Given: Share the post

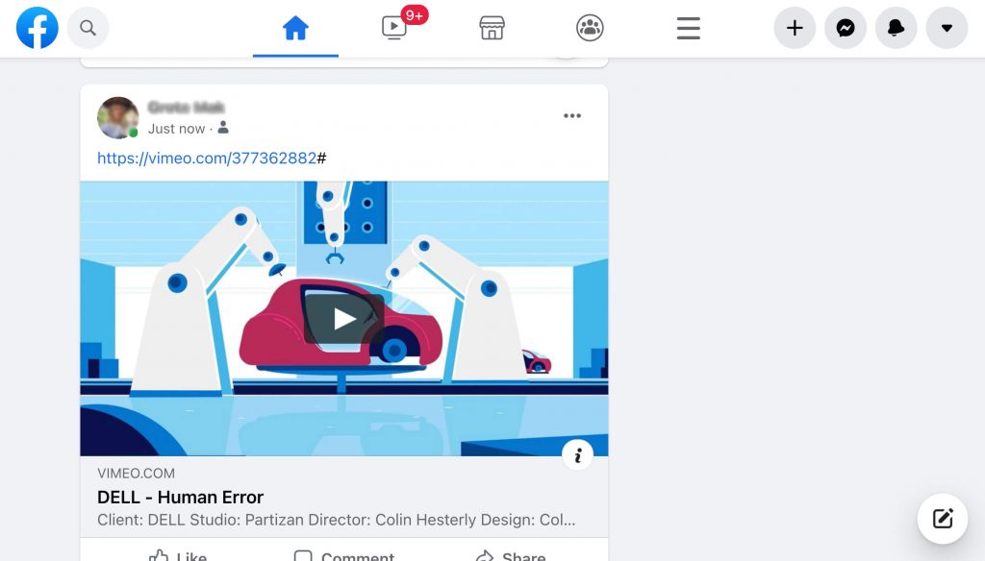Looking at the screenshot, I should click(x=510, y=554).
